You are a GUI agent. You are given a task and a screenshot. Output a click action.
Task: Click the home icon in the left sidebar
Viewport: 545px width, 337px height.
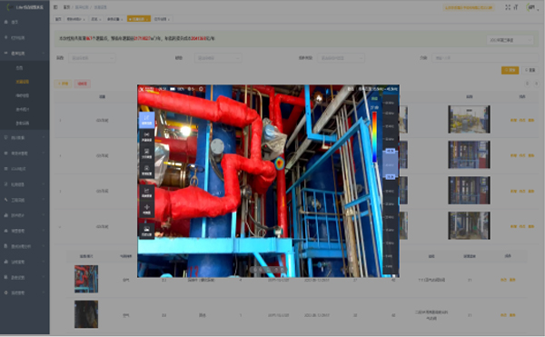pyautogui.click(x=6, y=22)
